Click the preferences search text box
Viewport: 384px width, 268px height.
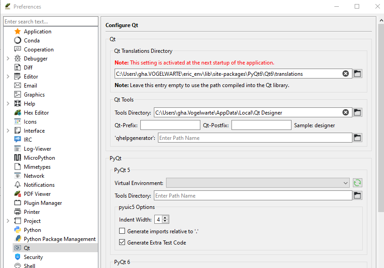pos(50,22)
